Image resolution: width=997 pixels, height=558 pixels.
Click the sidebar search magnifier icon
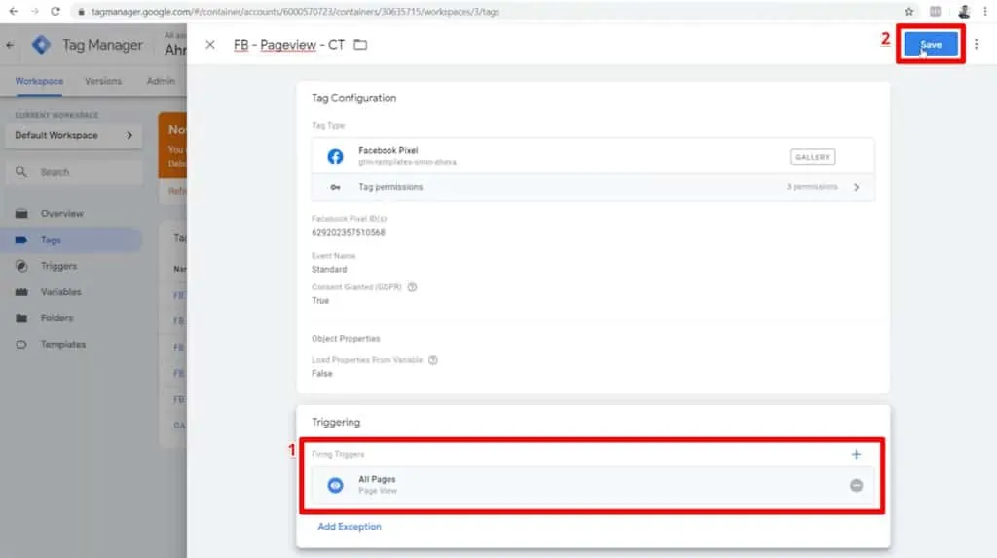pos(21,172)
